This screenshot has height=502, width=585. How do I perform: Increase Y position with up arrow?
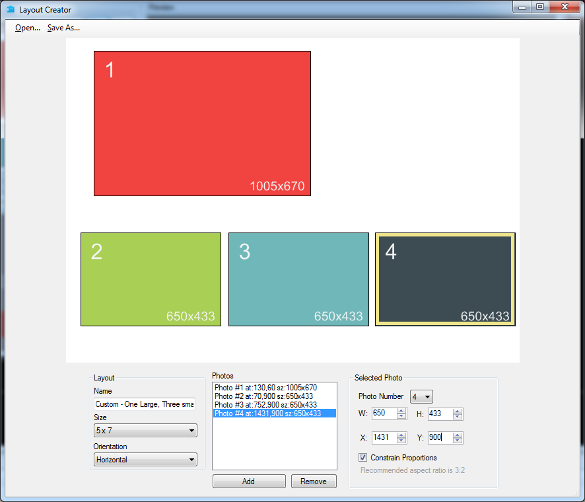click(x=458, y=435)
